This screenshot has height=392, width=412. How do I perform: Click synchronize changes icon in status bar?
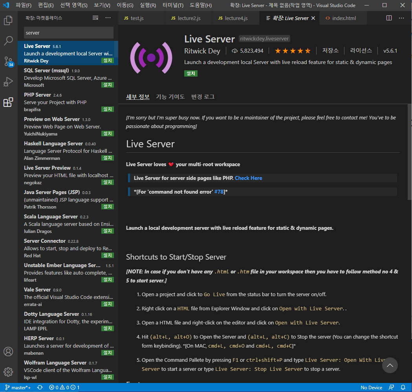click(x=40, y=388)
